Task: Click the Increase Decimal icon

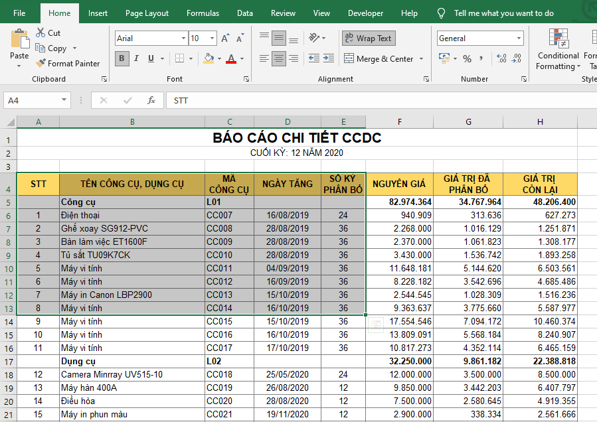Action: tap(500, 58)
